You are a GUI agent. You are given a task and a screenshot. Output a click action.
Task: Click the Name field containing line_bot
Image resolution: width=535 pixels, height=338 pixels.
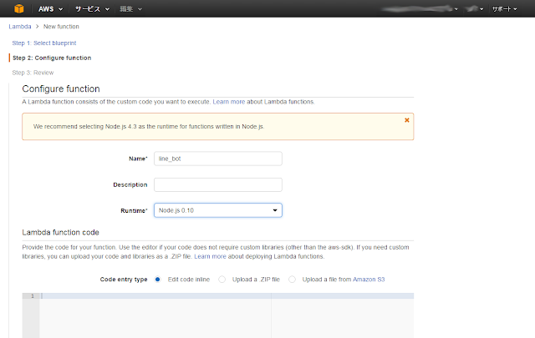(218, 159)
